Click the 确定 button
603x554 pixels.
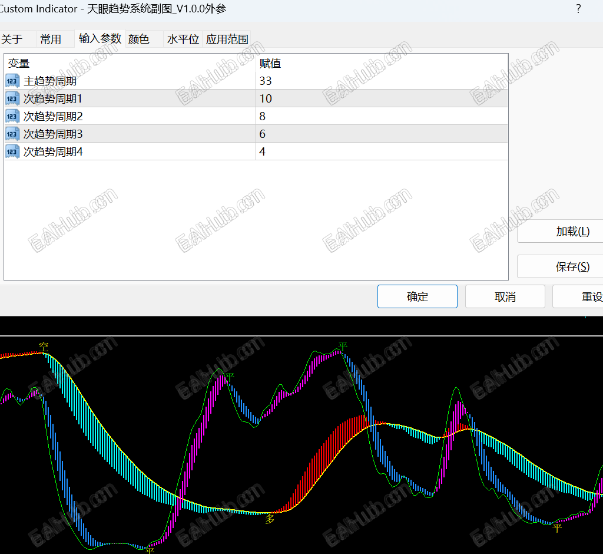(x=418, y=296)
